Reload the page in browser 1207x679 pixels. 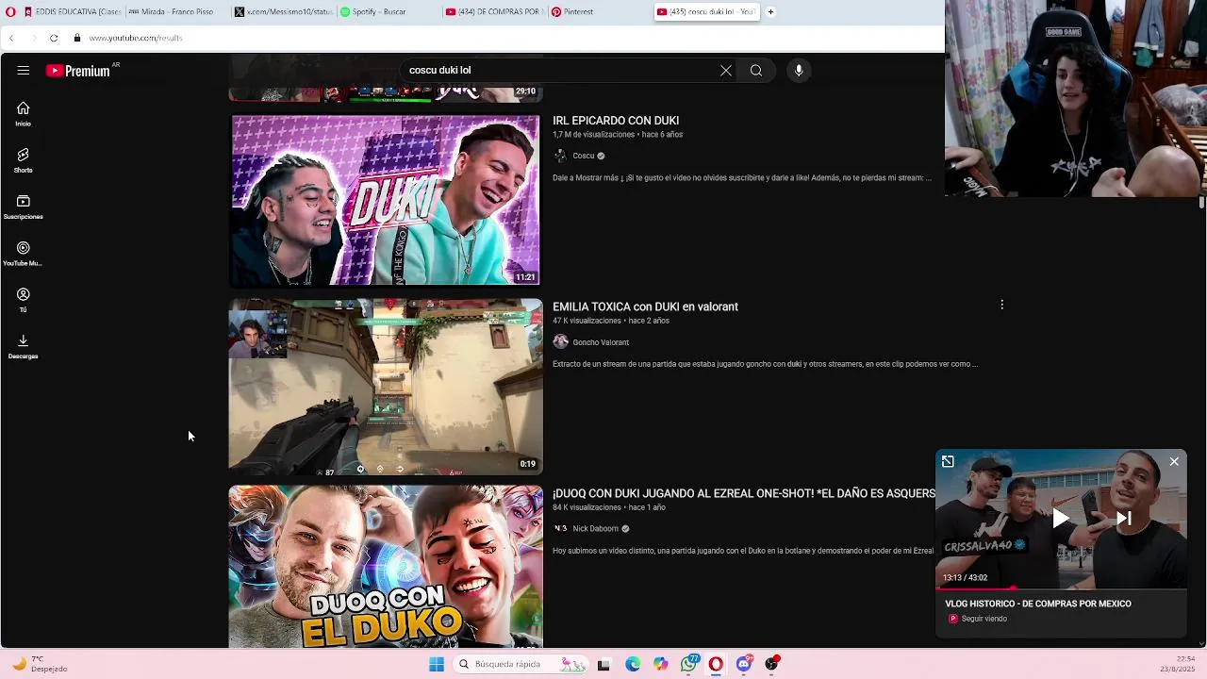click(54, 38)
